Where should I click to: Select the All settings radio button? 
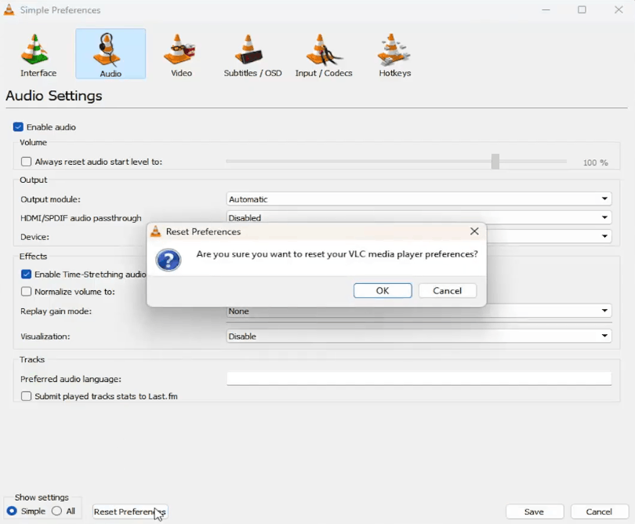tap(56, 511)
